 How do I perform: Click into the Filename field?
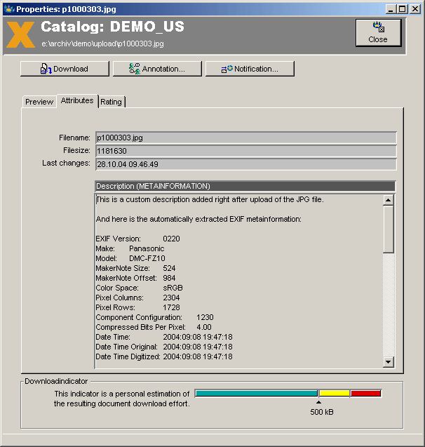[245, 138]
